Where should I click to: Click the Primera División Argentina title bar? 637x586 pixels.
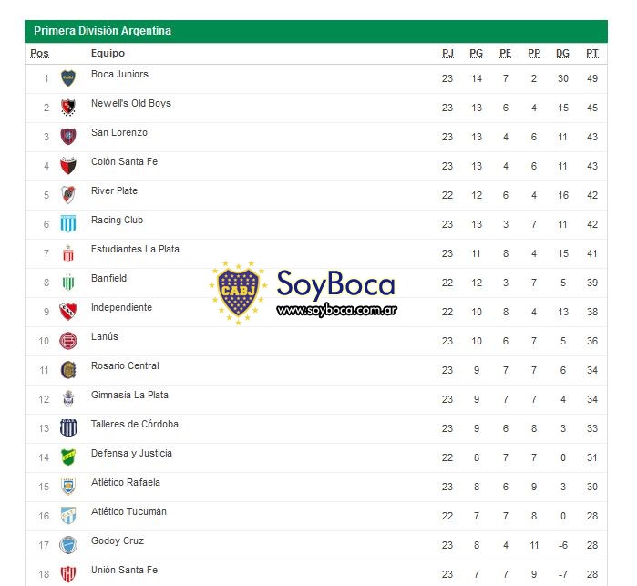click(316, 31)
